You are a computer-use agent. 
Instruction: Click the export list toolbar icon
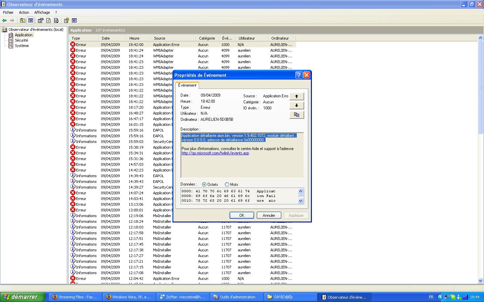point(56,20)
